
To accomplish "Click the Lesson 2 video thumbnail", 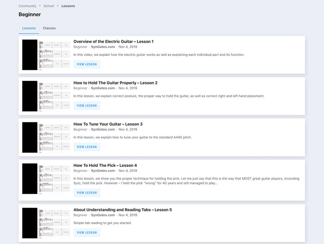I will [x=46, y=96].
